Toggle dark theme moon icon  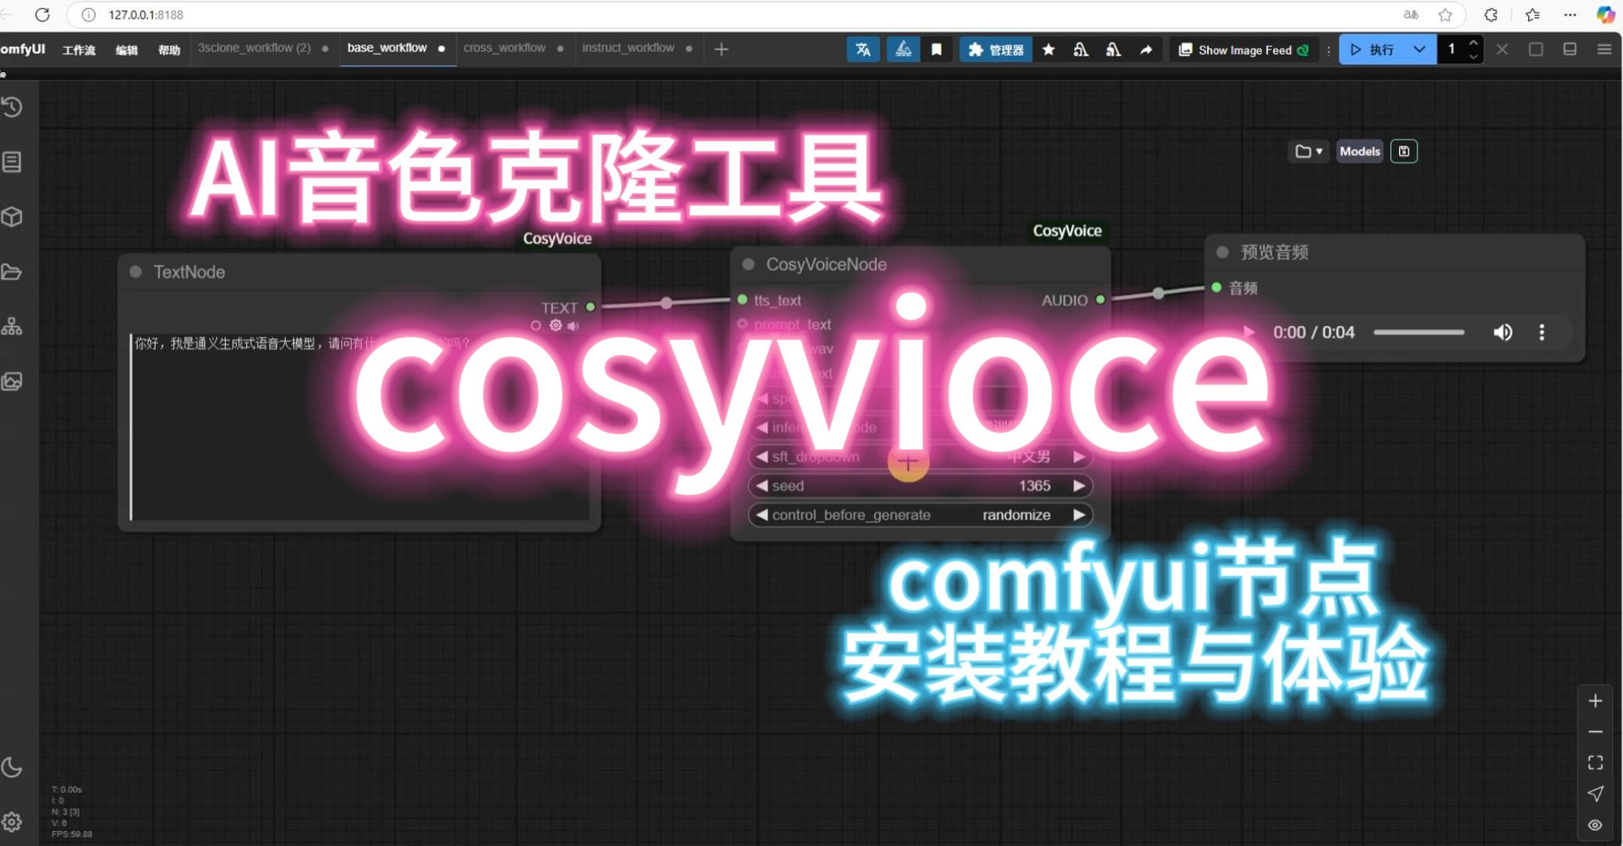tap(13, 768)
